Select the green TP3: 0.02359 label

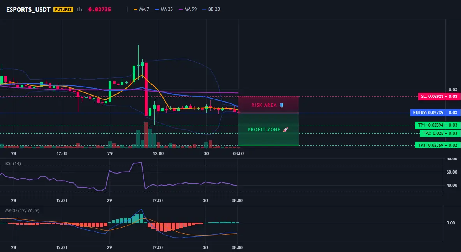430,145
